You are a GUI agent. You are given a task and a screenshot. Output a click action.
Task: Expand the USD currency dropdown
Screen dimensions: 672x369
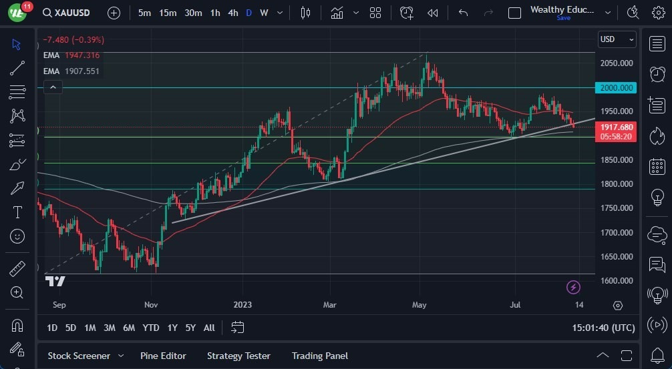(x=617, y=39)
